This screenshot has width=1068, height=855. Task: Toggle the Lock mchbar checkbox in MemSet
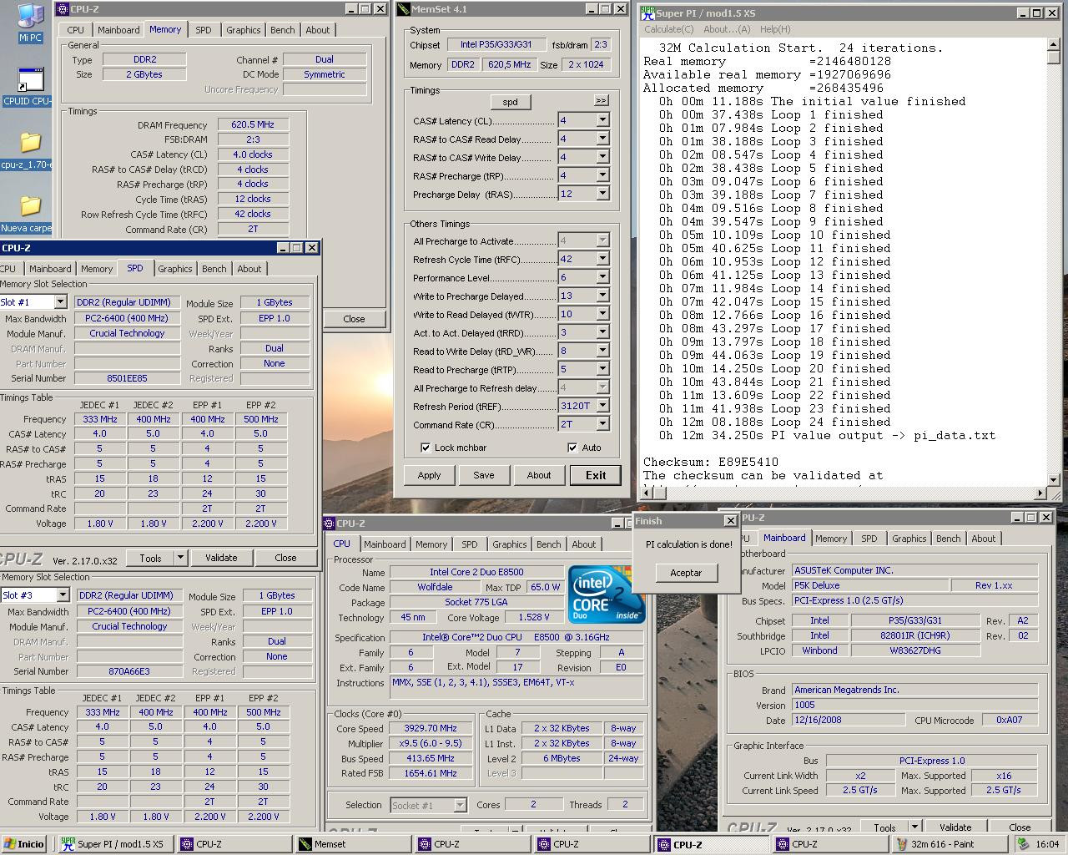(x=426, y=448)
